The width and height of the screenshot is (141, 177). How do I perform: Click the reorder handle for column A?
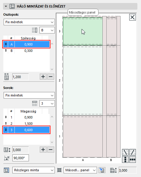point(6,44)
